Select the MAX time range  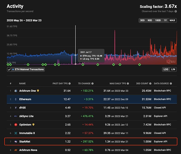(x=173, y=20)
